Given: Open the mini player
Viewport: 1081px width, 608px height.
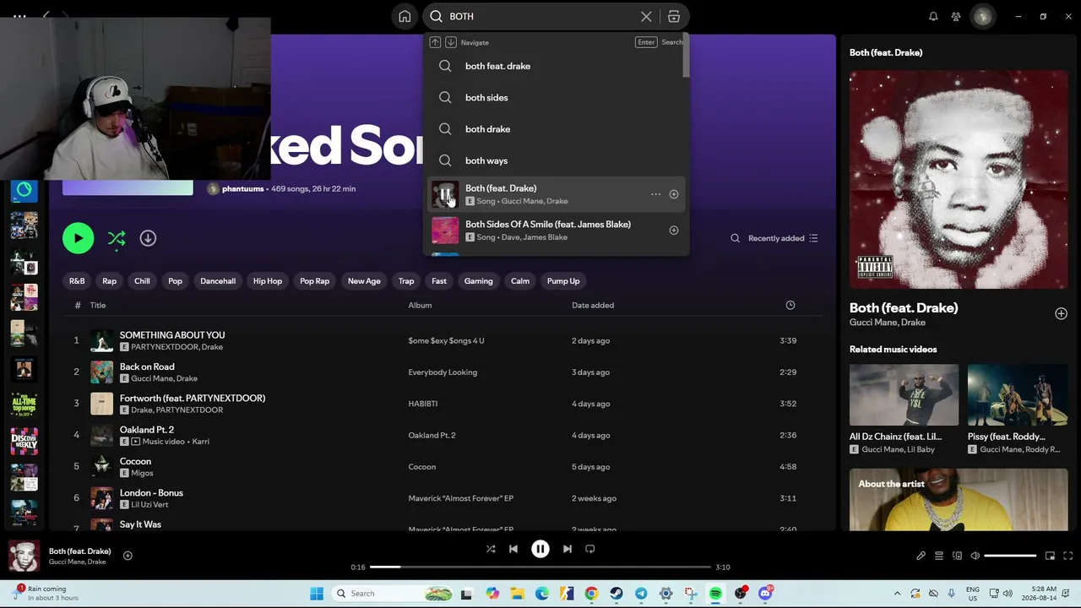Looking at the screenshot, I should tap(1050, 556).
